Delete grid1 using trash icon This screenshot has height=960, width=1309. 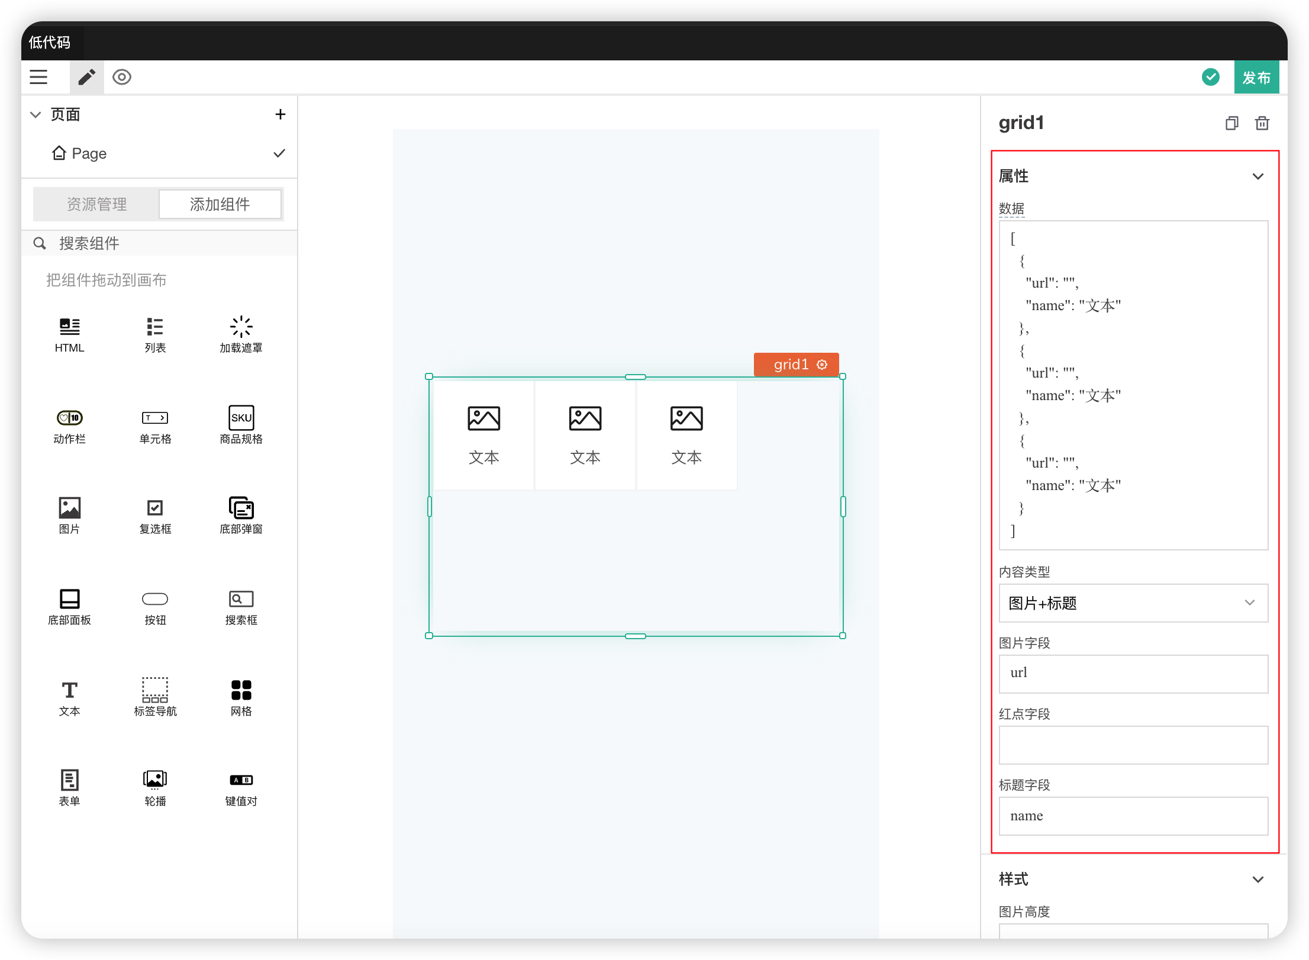click(x=1262, y=123)
